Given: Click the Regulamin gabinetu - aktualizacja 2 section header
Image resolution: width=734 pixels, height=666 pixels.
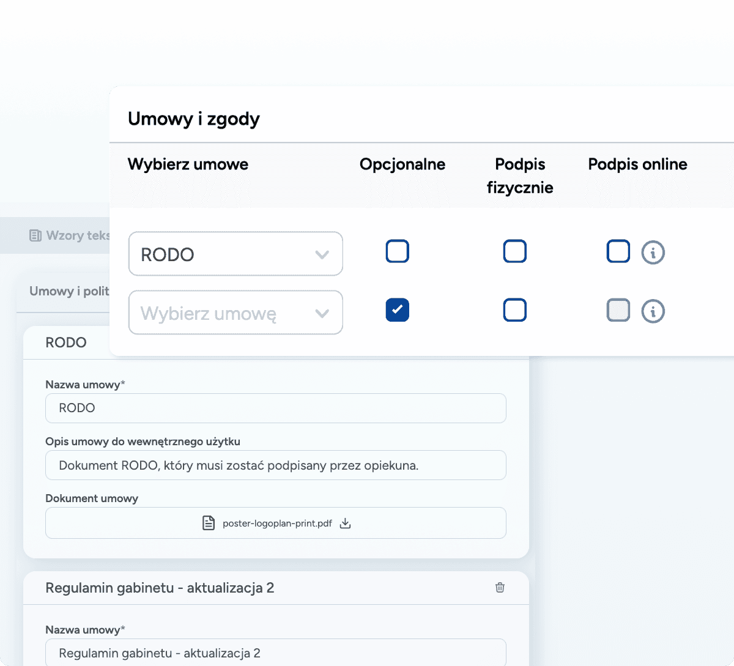Looking at the screenshot, I should tap(160, 588).
